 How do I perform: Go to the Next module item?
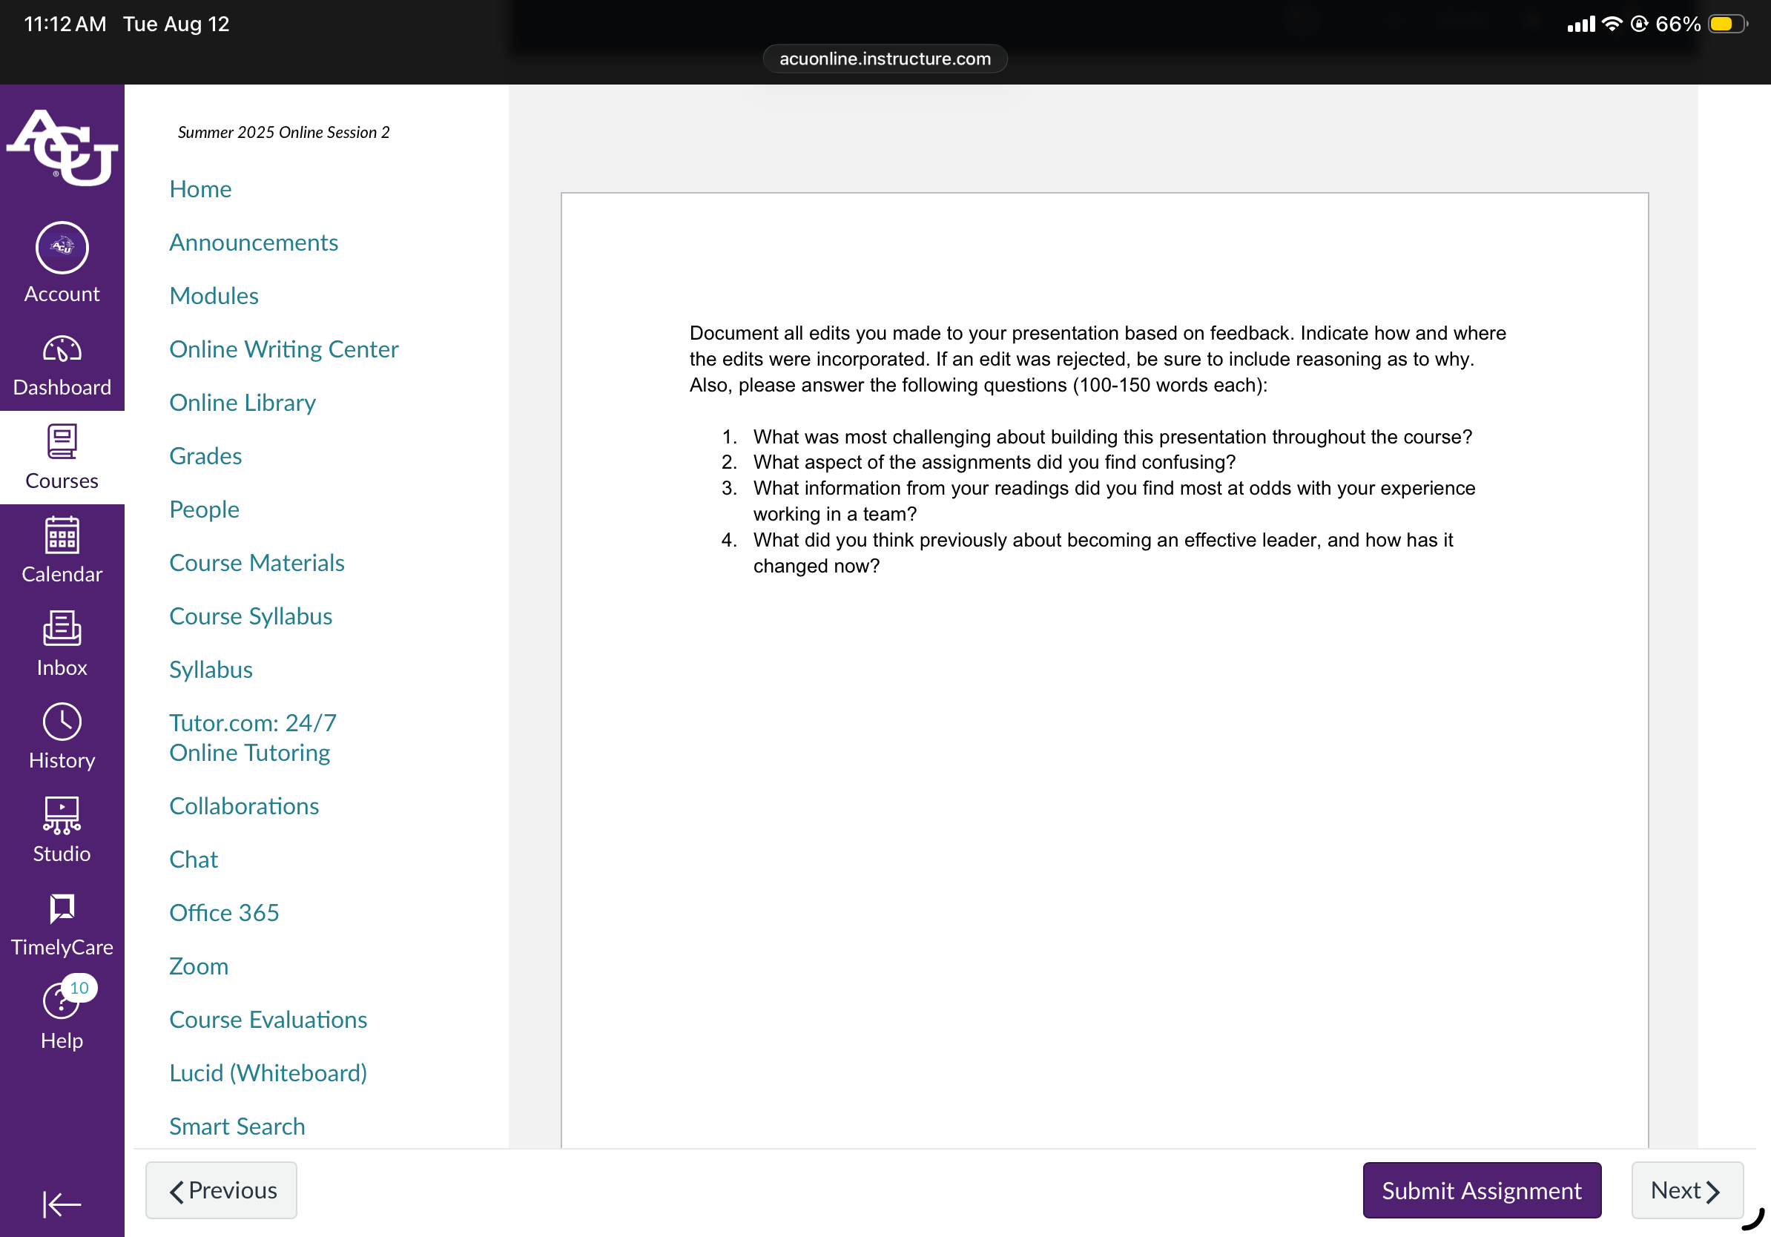pyautogui.click(x=1687, y=1190)
